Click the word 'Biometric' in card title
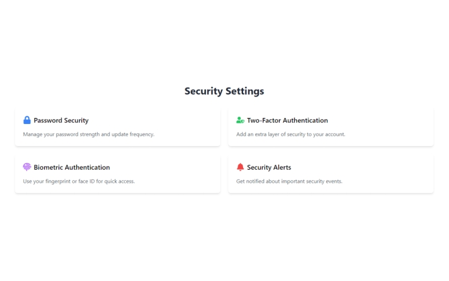The width and height of the screenshot is (449, 281). 48,167
